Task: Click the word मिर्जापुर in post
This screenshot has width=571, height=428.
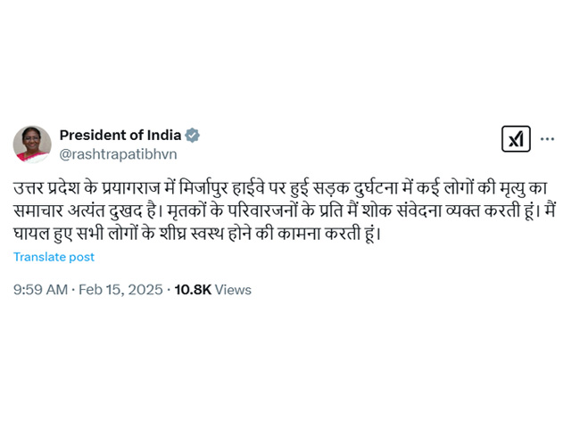Action: pyautogui.click(x=204, y=188)
